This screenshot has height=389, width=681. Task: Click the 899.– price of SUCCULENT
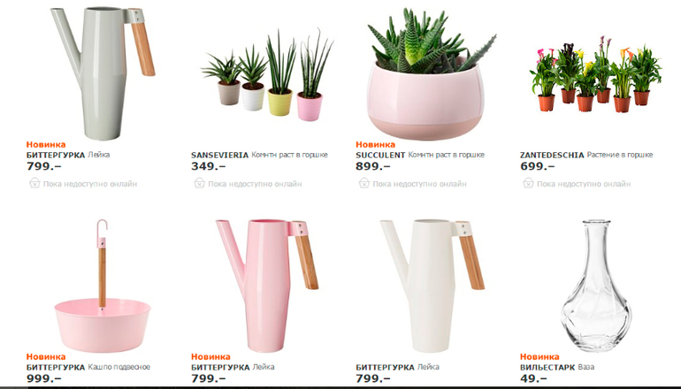point(373,166)
